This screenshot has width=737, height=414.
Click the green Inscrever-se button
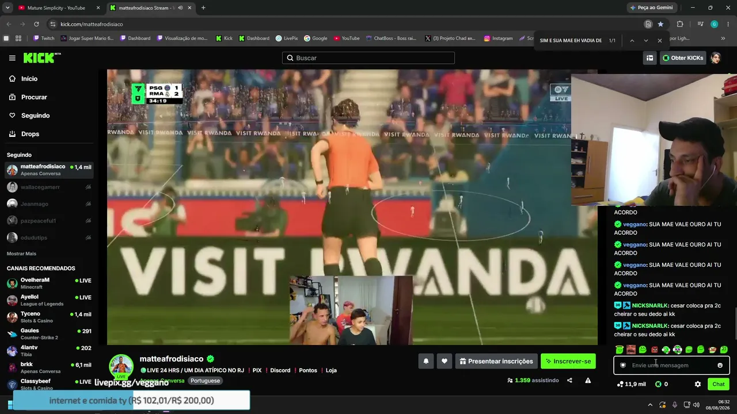point(568,361)
